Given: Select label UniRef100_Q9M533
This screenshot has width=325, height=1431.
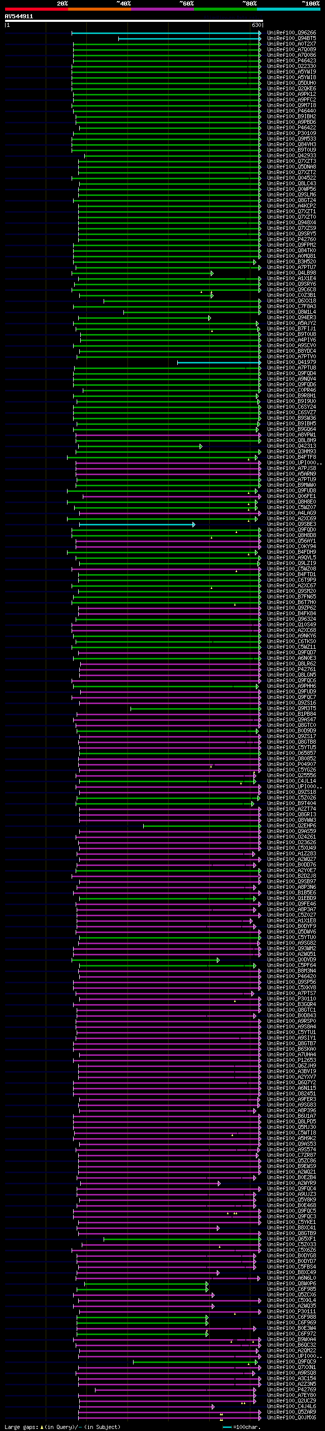Looking at the screenshot, I should pos(291,139).
